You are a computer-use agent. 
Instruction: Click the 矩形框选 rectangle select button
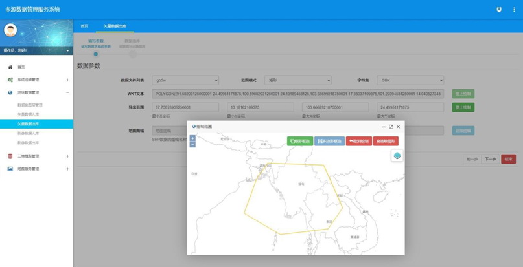pyautogui.click(x=299, y=141)
